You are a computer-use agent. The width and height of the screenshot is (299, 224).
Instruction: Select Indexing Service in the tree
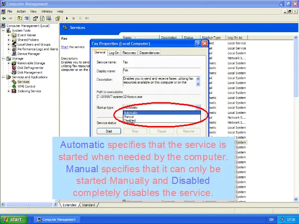click(x=29, y=91)
